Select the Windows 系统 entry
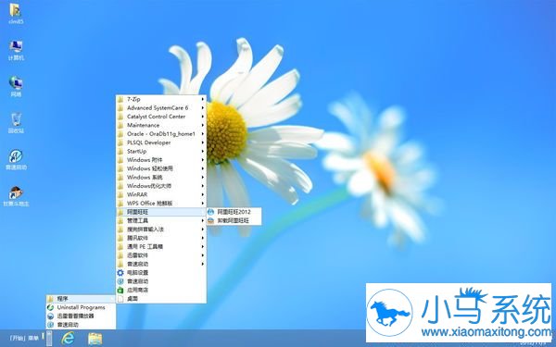The image size is (556, 347). 161,177
